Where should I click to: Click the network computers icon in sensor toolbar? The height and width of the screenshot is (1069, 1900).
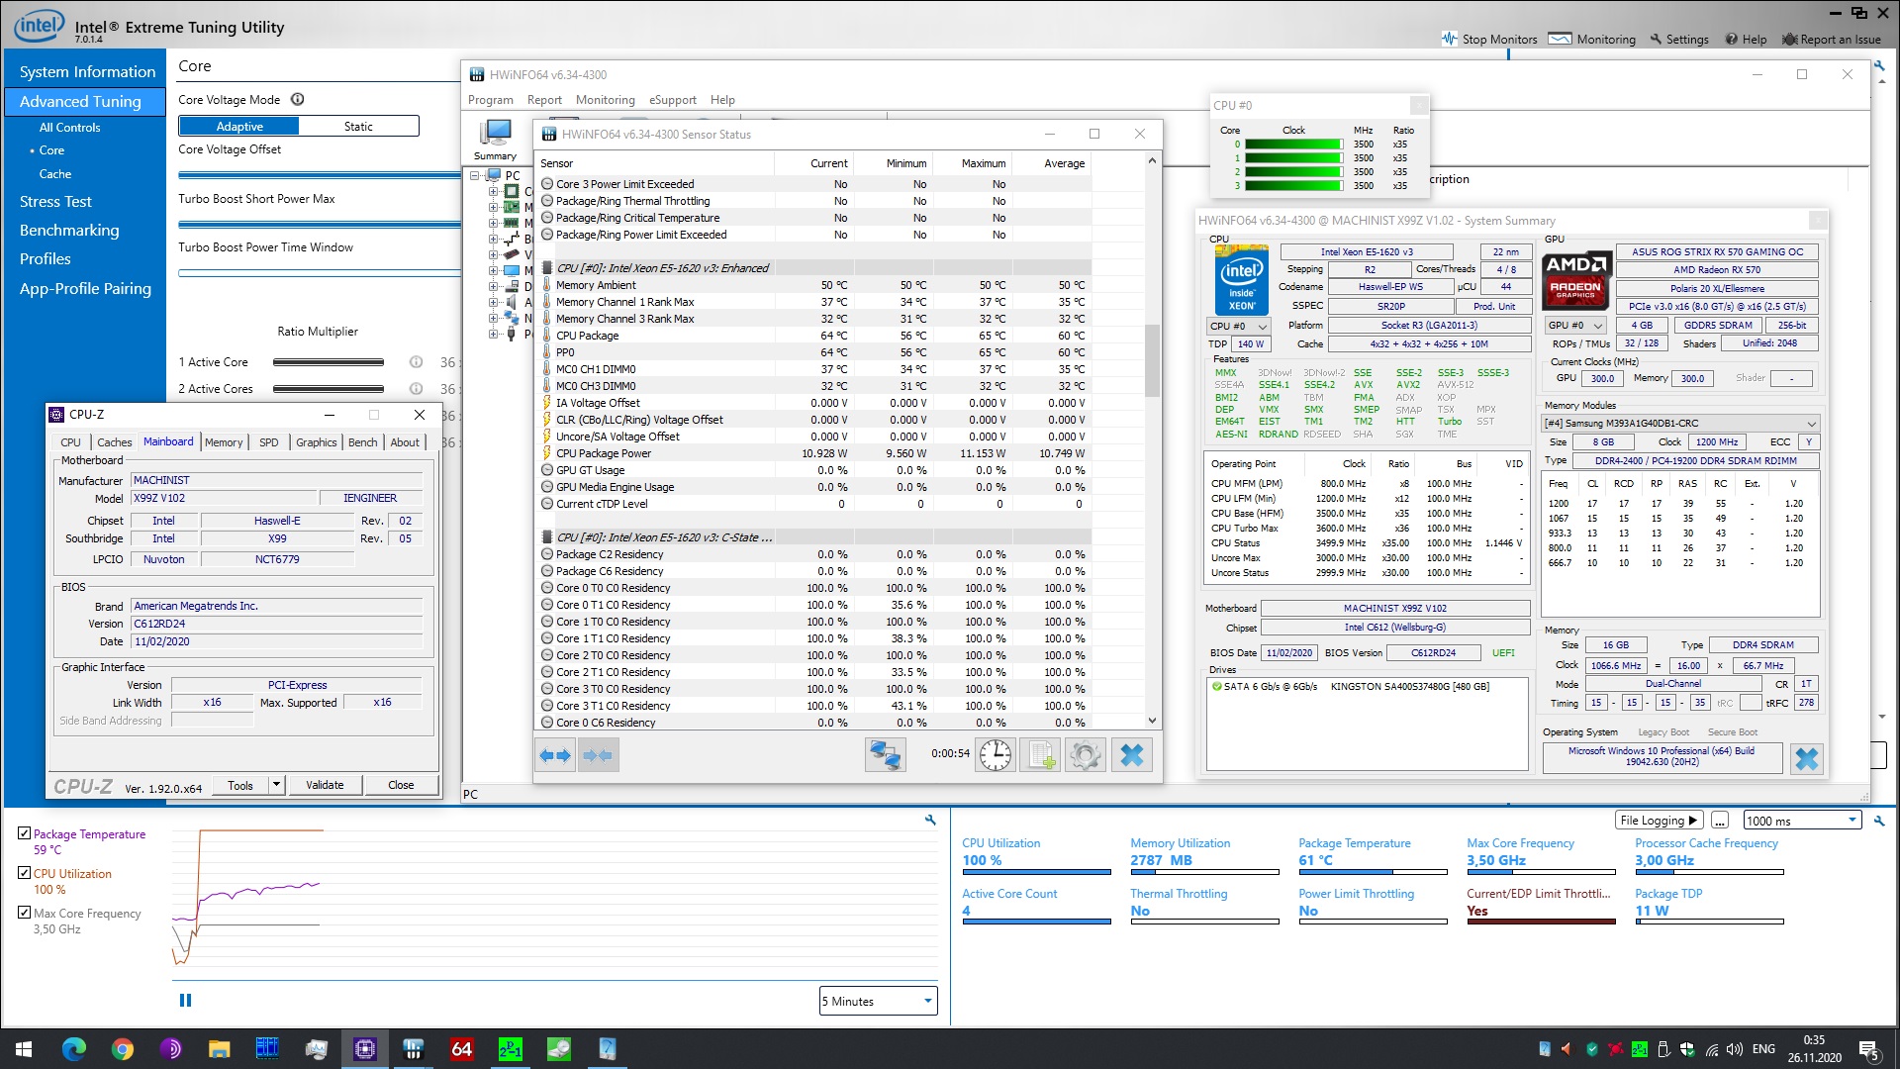point(885,755)
